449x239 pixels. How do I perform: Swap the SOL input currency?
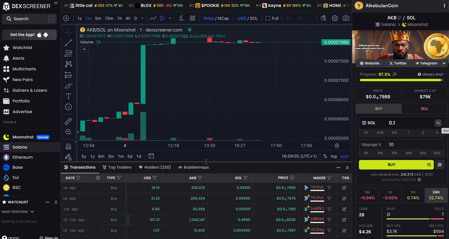point(438,123)
